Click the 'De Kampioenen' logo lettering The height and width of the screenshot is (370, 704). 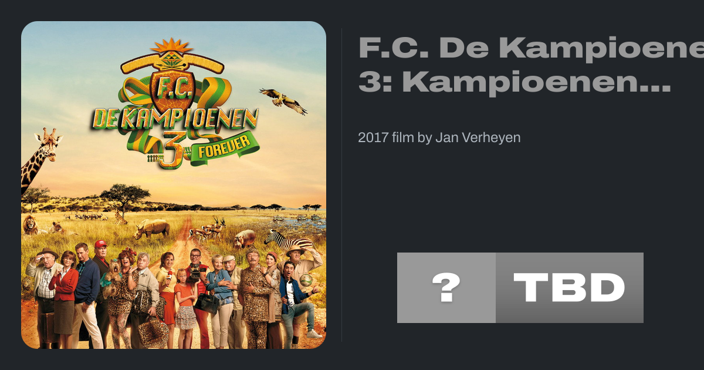tap(175, 119)
